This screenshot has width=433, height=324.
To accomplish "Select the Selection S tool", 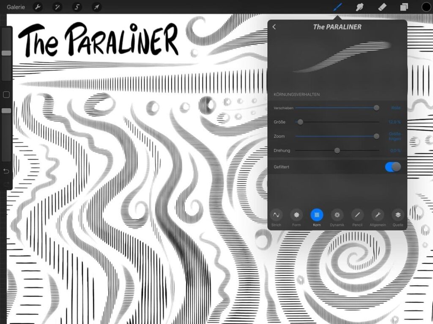I will (77, 7).
